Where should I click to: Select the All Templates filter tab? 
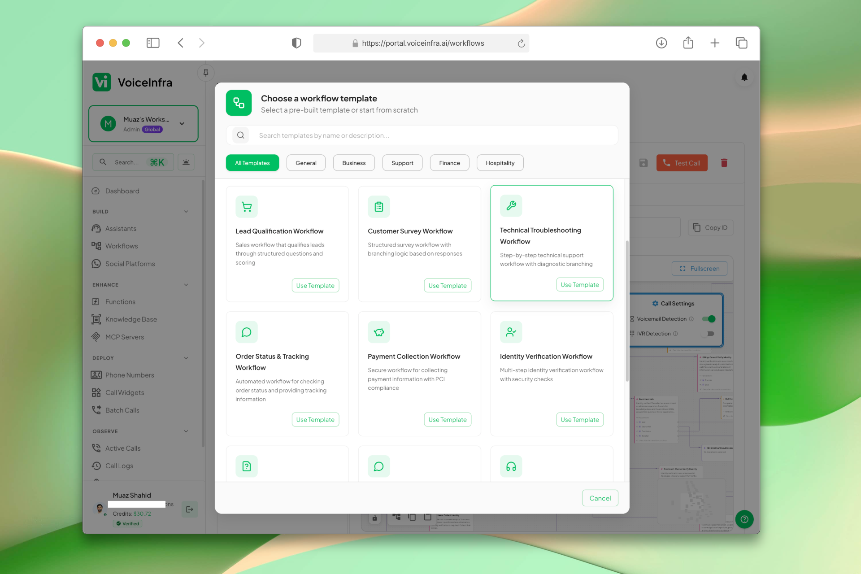(x=252, y=163)
